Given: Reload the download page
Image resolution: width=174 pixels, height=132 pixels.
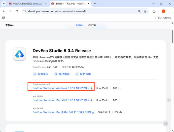Looking at the screenshot, I should pyautogui.click(x=17, y=11).
